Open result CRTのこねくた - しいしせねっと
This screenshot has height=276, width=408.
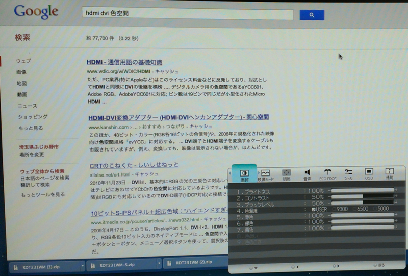[134, 165]
